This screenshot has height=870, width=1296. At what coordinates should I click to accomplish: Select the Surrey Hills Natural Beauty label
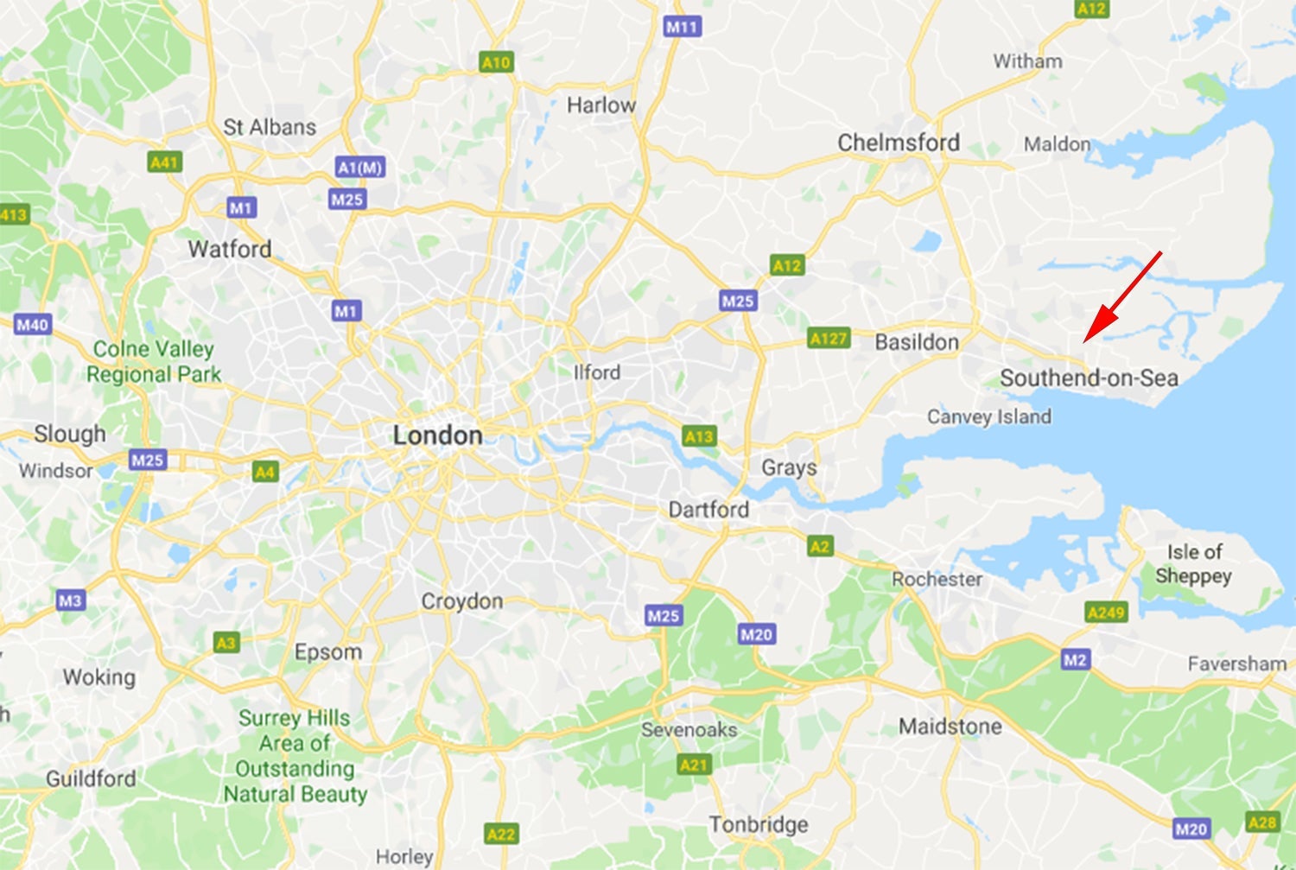pos(295,756)
